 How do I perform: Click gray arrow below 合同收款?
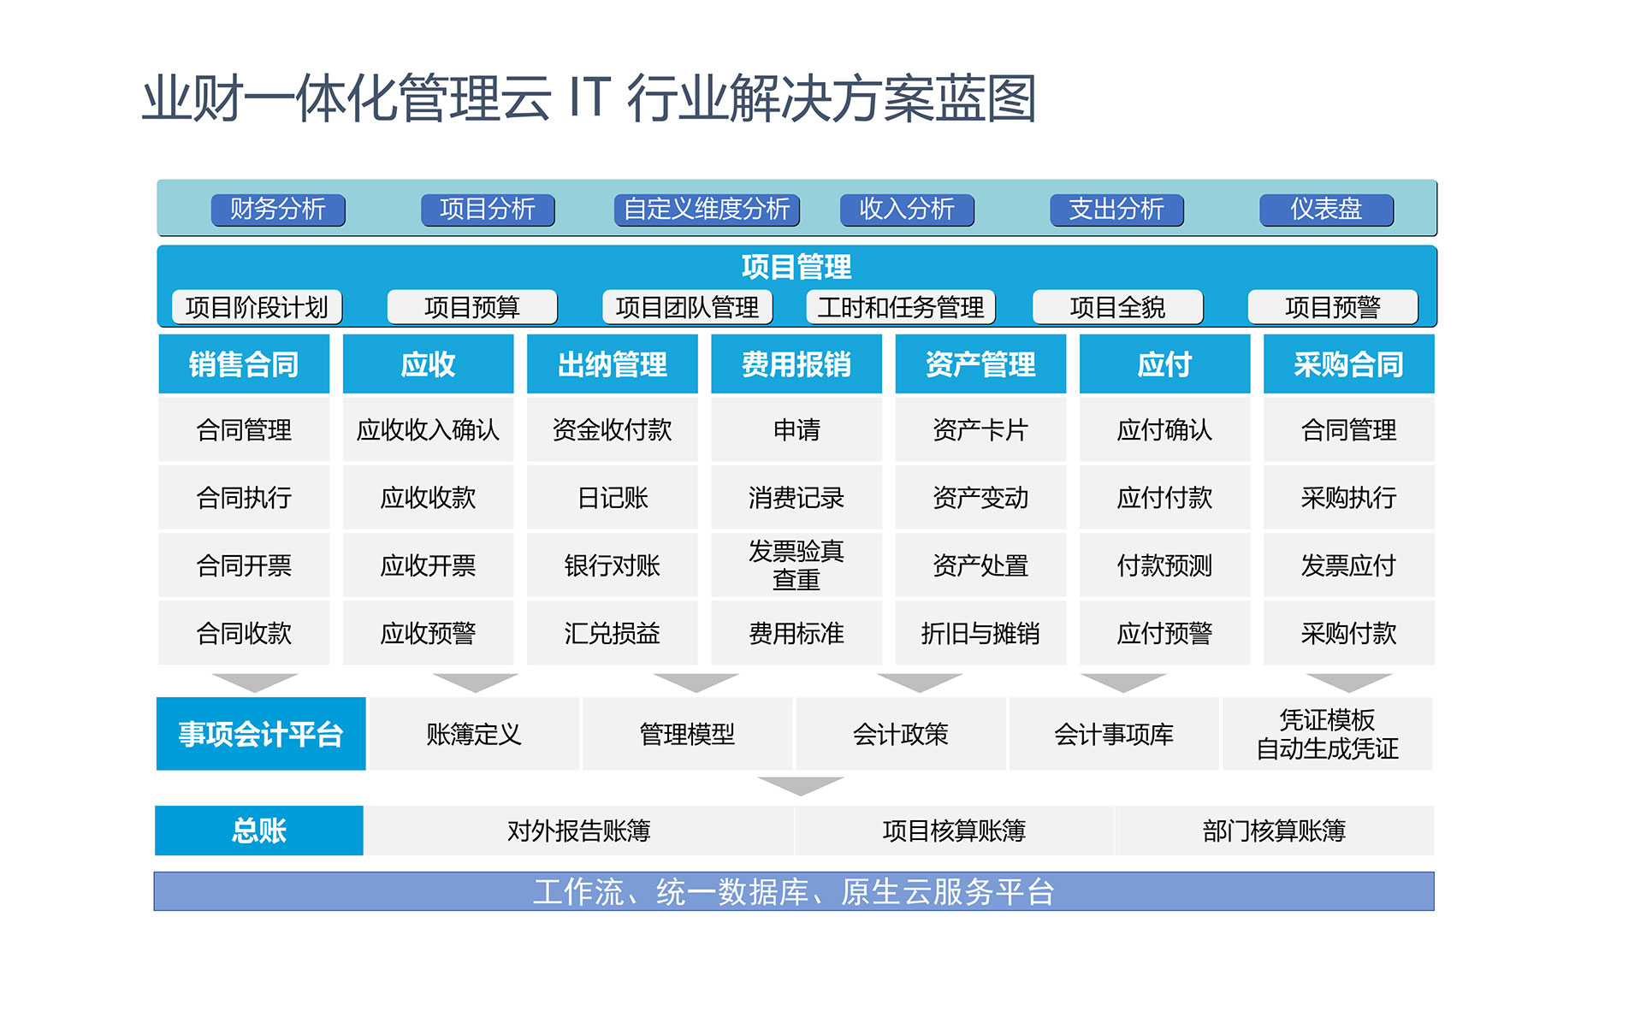pyautogui.click(x=254, y=682)
